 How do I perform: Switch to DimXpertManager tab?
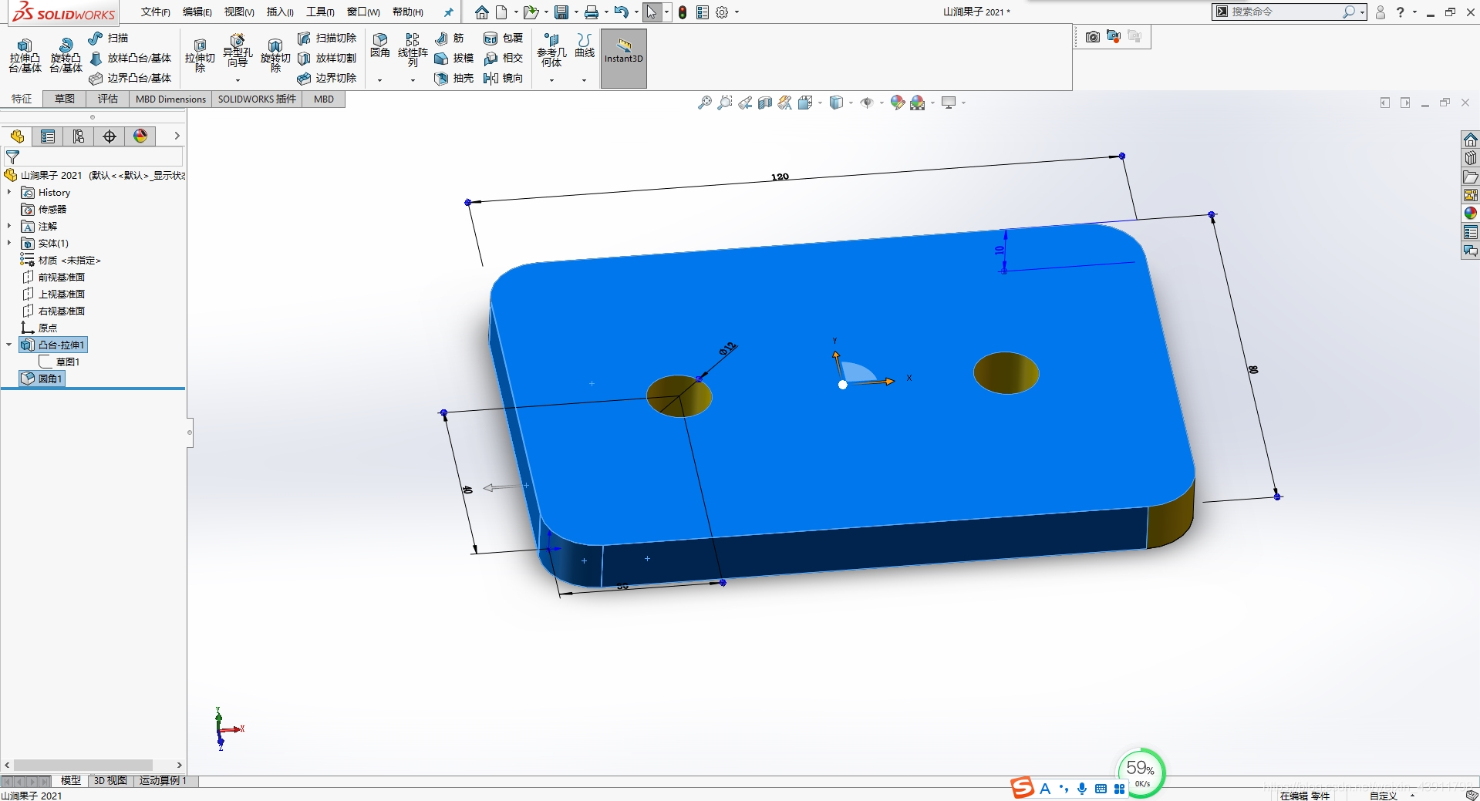(110, 136)
